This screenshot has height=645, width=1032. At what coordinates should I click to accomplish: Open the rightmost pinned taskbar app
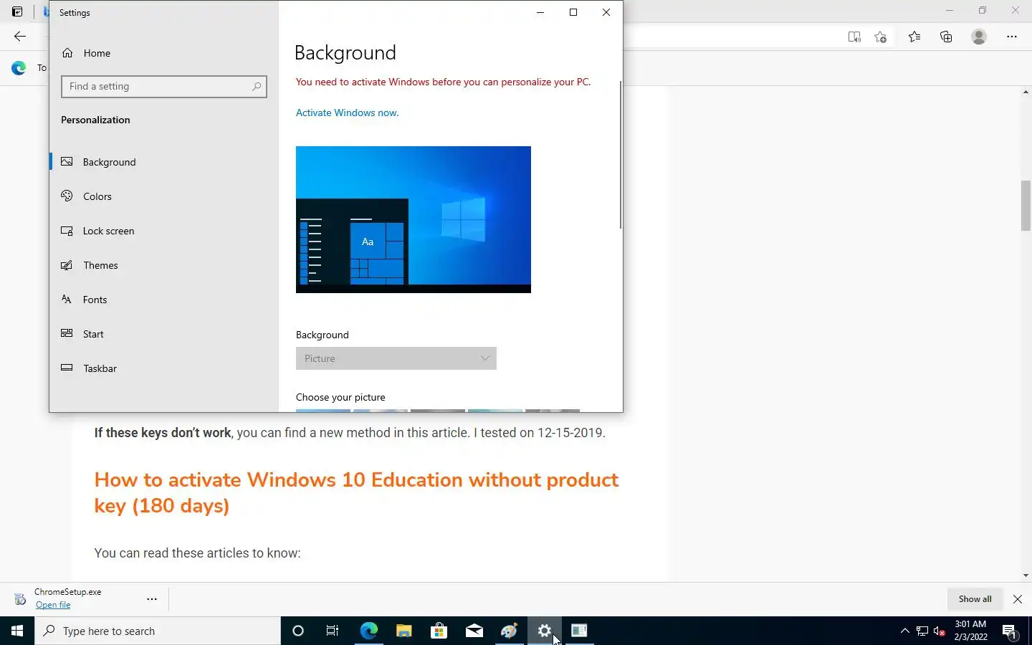[579, 631]
